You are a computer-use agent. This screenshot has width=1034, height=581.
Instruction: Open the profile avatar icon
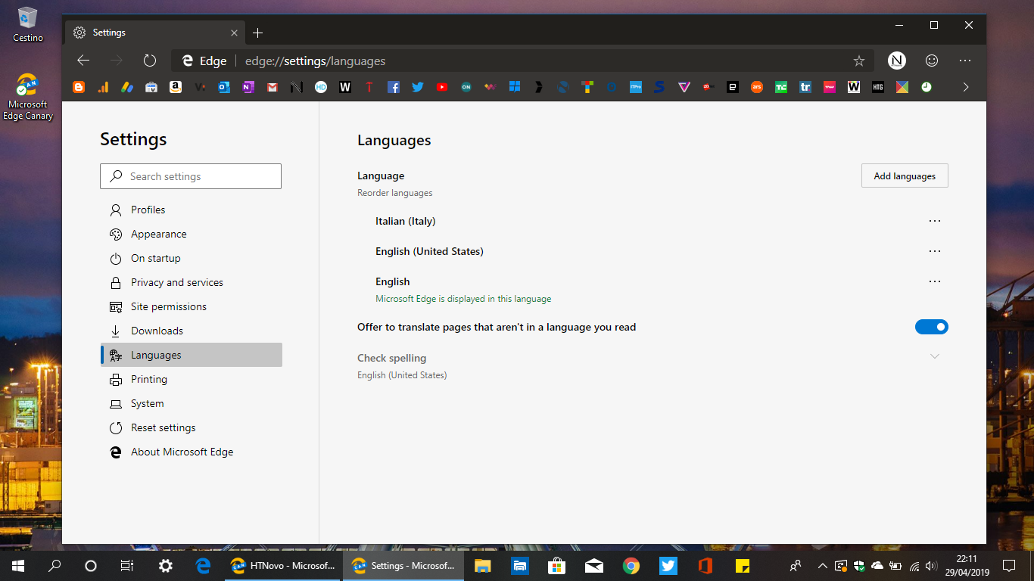click(x=897, y=61)
